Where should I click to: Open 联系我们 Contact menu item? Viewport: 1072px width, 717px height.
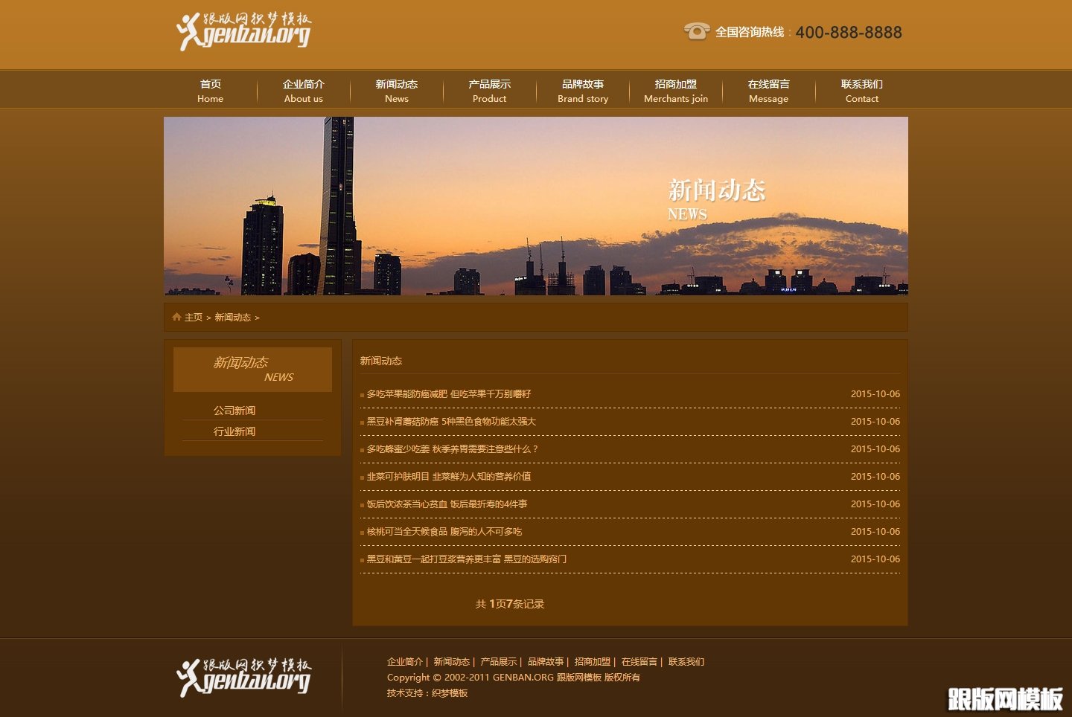coord(862,91)
